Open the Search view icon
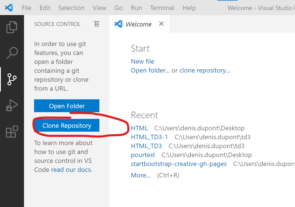Image resolution: width=295 pixels, height=207 pixels. click(x=12, y=53)
